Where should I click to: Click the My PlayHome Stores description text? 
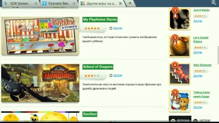[120, 39]
